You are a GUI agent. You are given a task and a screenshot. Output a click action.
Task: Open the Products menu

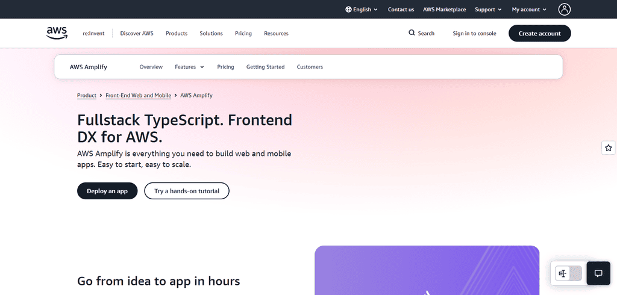[177, 34]
